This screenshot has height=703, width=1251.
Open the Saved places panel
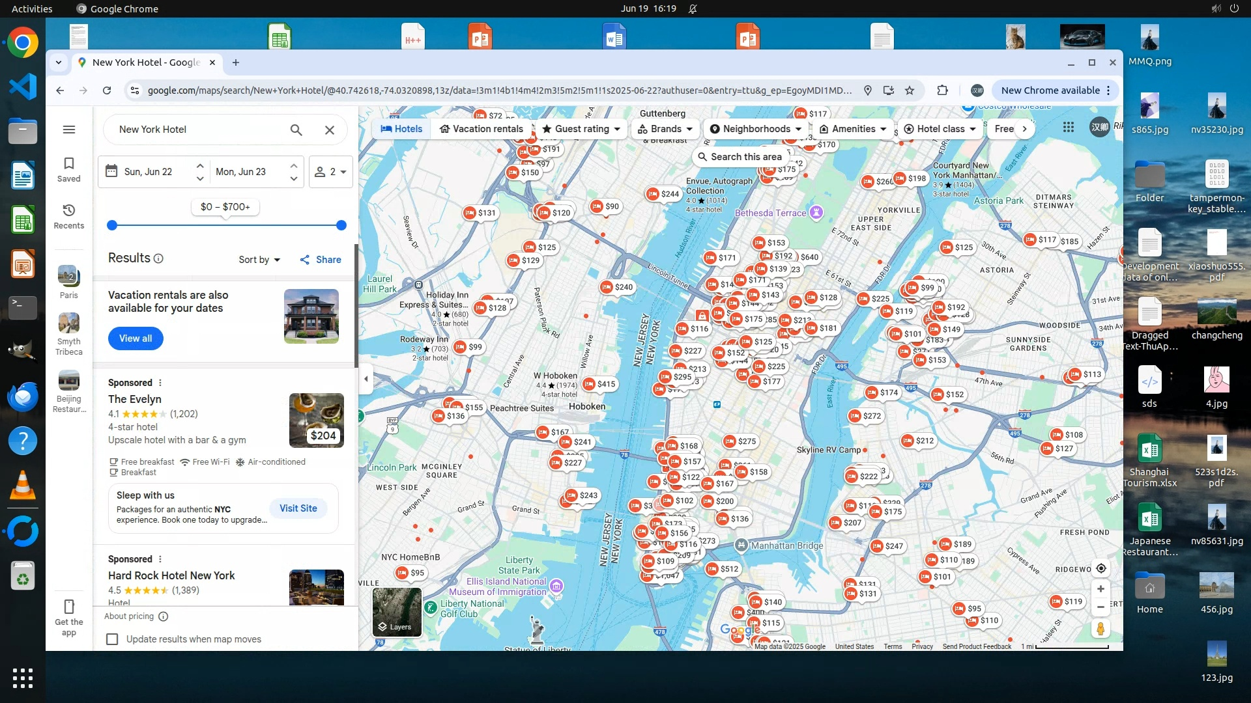tap(69, 169)
